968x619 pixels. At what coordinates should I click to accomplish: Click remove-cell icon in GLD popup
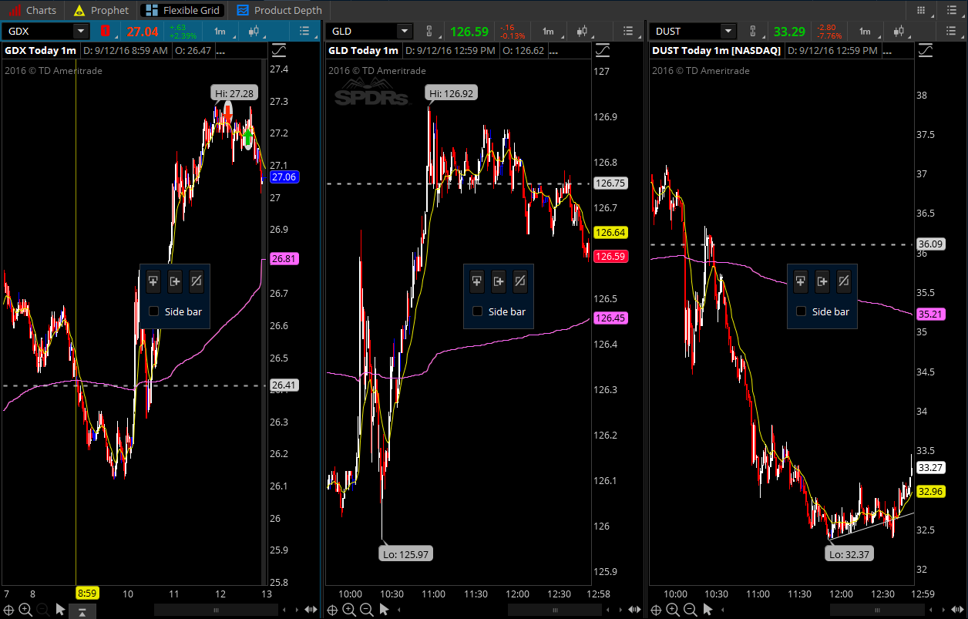pos(520,281)
